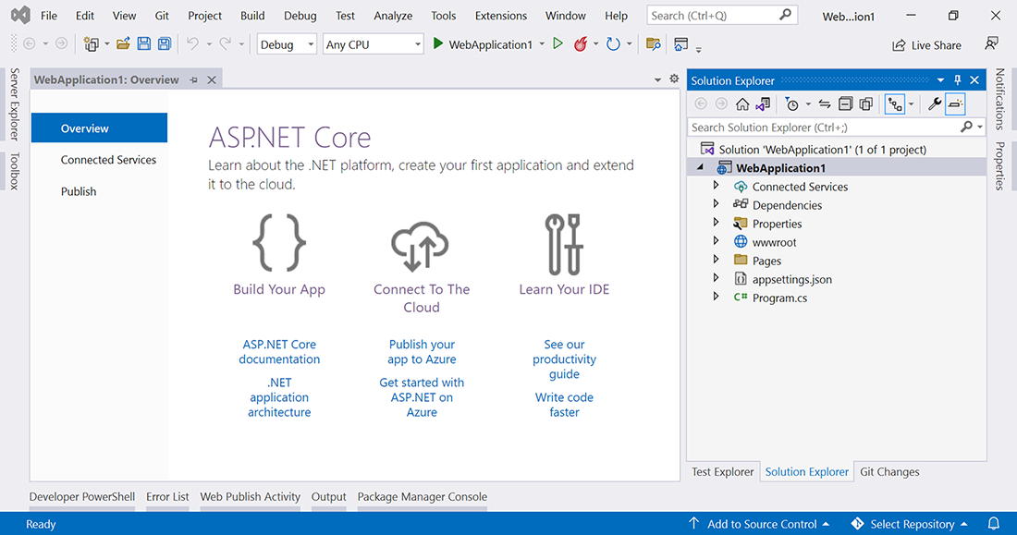Click the Search (Ctrl+Q) box in the title bar
The height and width of the screenshot is (535, 1017).
pos(722,15)
